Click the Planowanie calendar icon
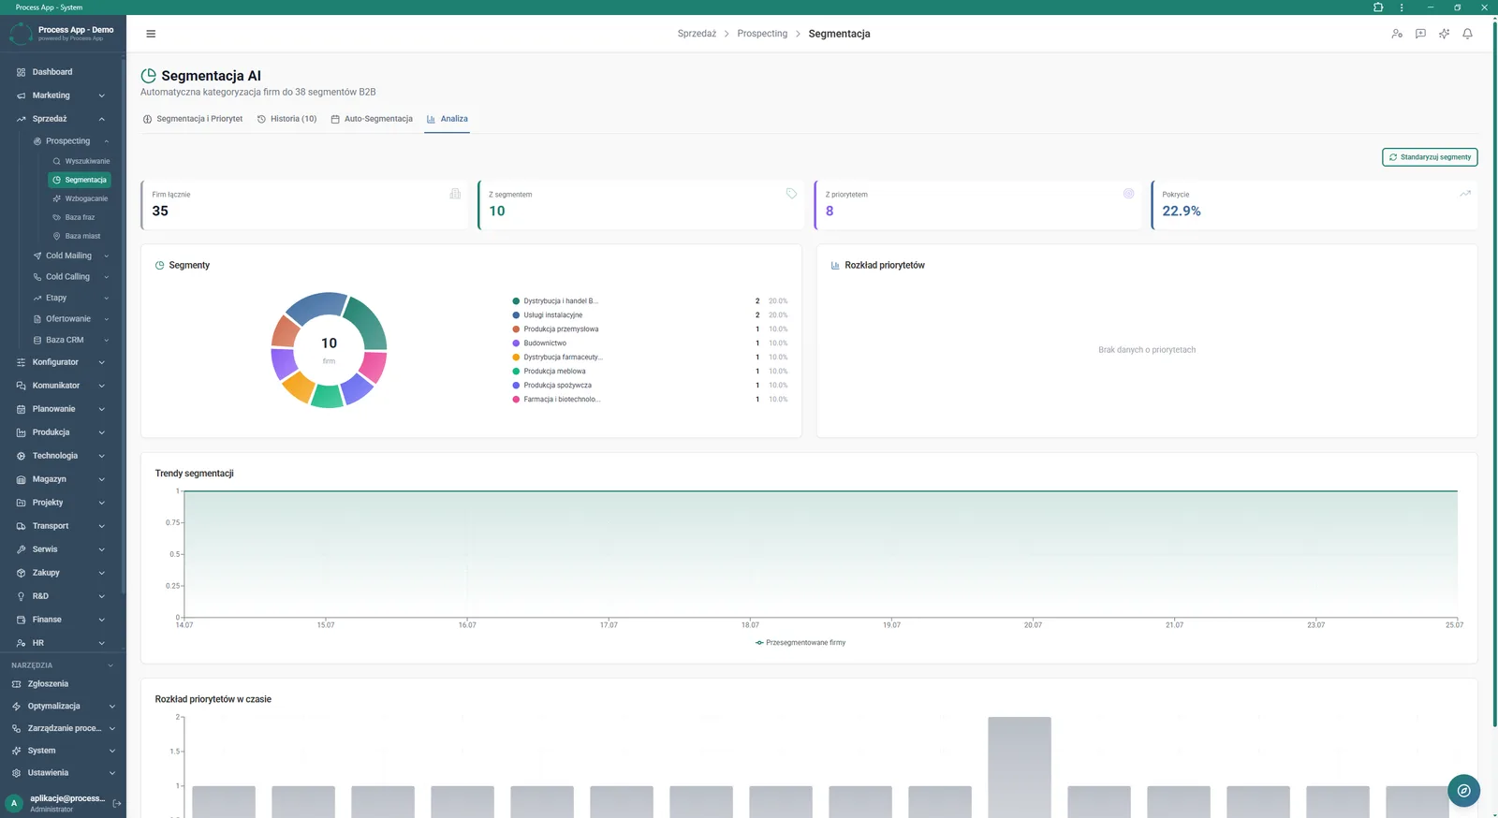Viewport: 1498px width, 818px height. 21,409
